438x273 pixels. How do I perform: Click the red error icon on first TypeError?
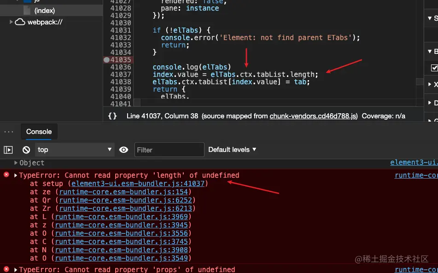pyautogui.click(x=5, y=175)
